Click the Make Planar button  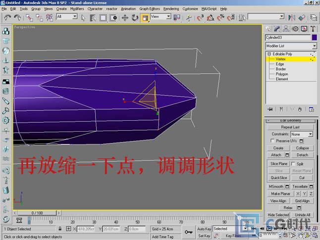pos(280,193)
